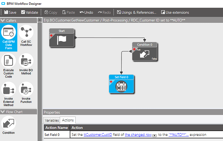The image size is (223, 141).
Task: Select the Condition 0 node
Action: 145,52
